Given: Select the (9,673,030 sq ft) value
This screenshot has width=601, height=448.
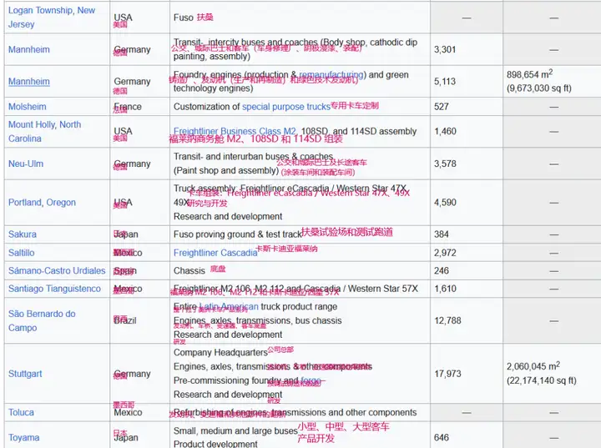Looking at the screenshot, I should tap(539, 88).
